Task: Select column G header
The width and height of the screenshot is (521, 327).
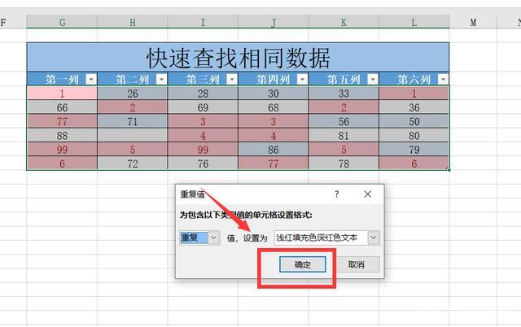Action: tap(62, 22)
